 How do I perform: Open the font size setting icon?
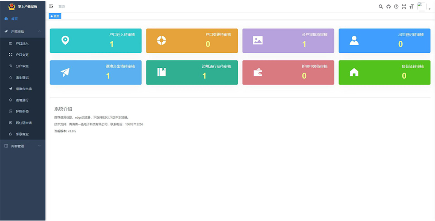coord(411,7)
